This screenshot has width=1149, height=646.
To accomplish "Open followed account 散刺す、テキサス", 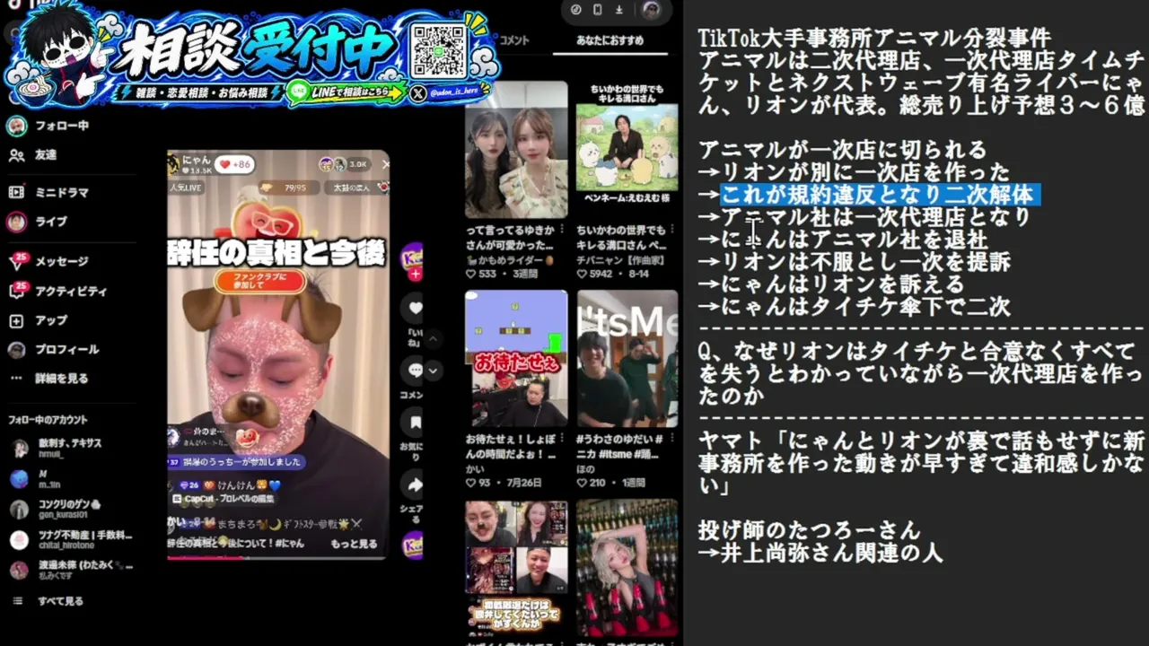I will coord(57,449).
